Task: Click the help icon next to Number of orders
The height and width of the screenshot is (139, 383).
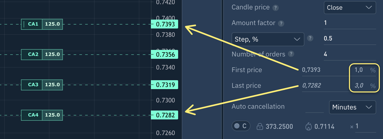Action: pyautogui.click(x=291, y=54)
